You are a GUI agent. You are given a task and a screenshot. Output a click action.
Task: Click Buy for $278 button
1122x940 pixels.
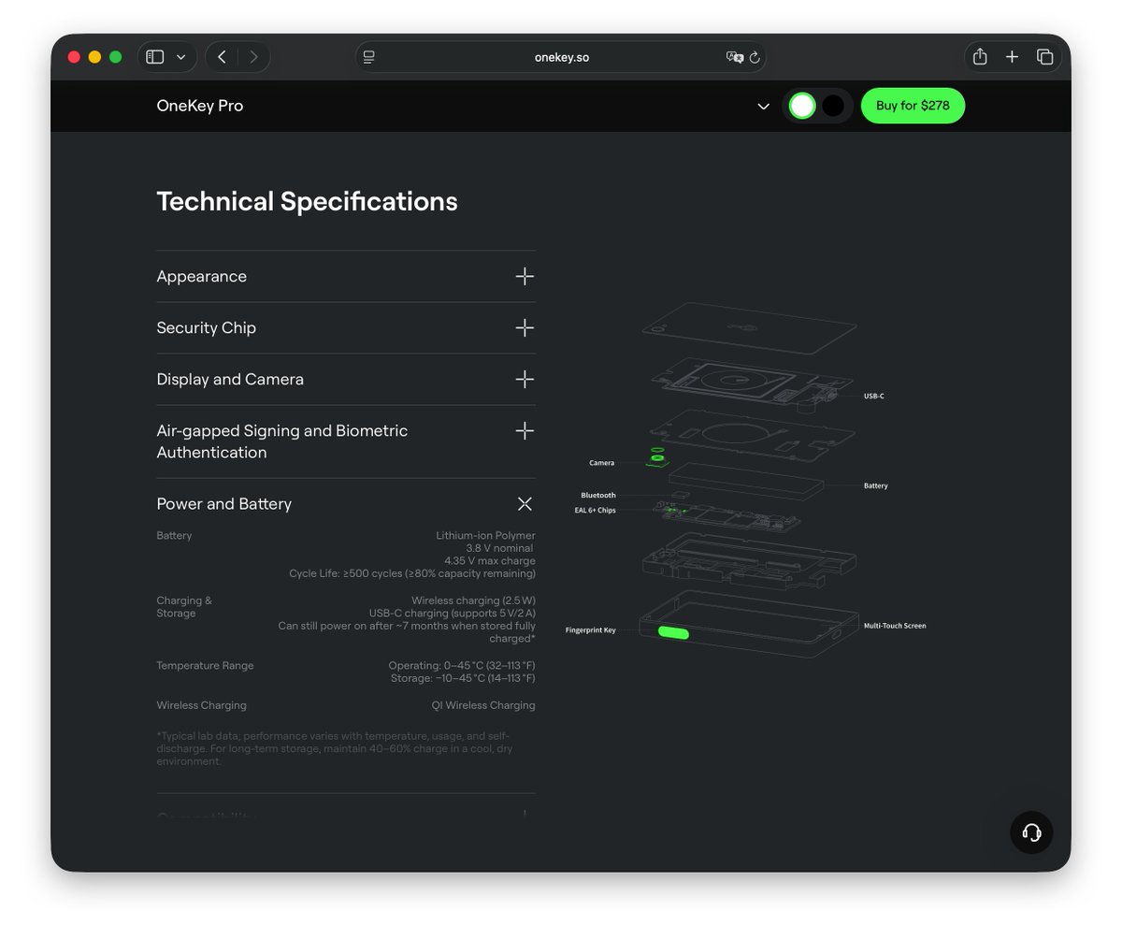913,106
